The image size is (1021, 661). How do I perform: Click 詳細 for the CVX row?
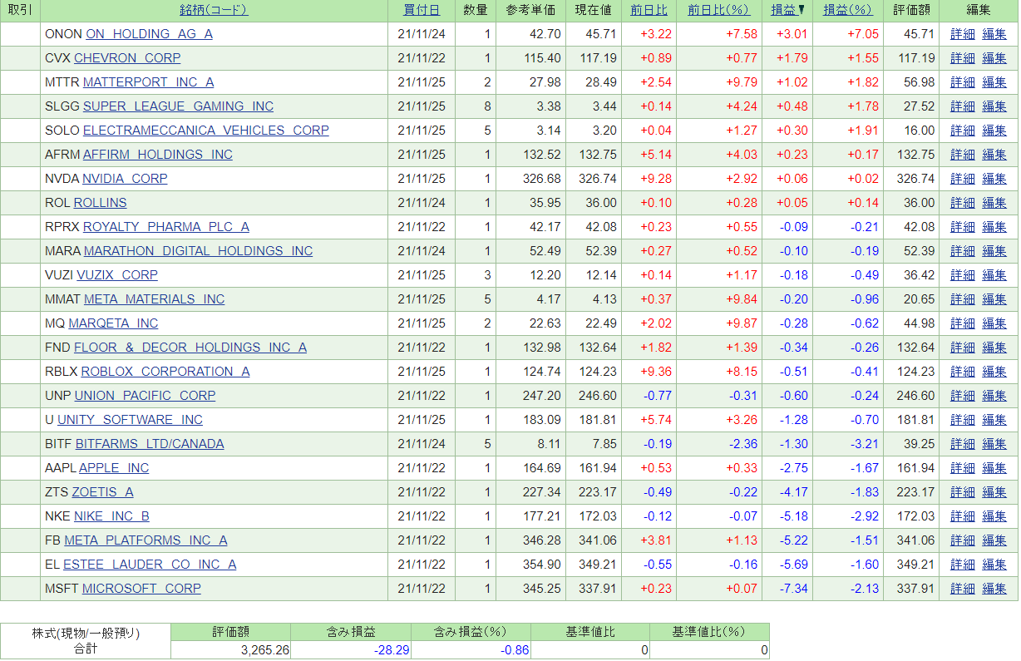click(963, 58)
